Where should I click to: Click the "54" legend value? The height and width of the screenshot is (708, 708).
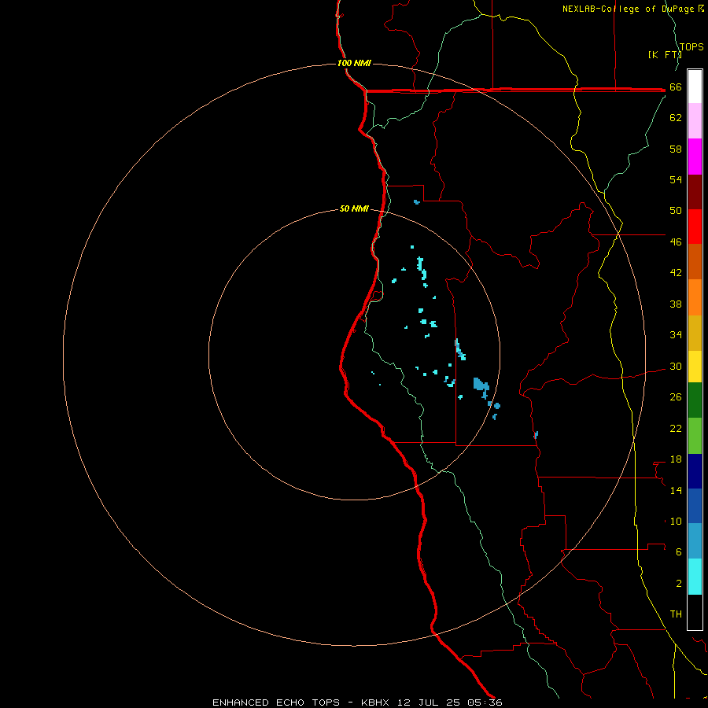click(x=676, y=179)
